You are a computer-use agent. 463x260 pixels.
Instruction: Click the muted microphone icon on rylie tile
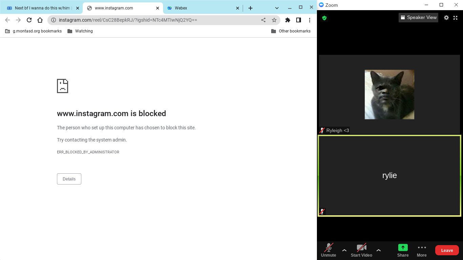pos(322,212)
